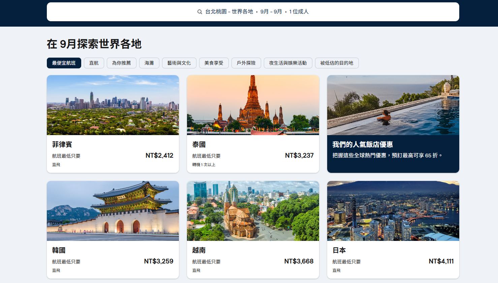Click the 在 9月探索世界各地 heading

click(94, 44)
